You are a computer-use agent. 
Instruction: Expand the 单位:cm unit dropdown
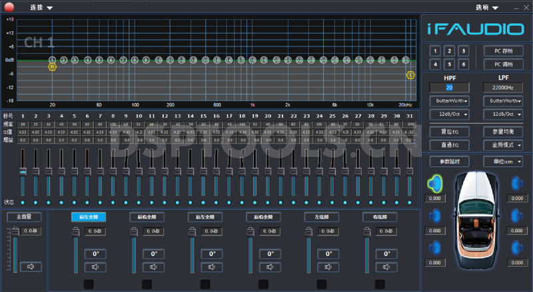[x=507, y=162]
